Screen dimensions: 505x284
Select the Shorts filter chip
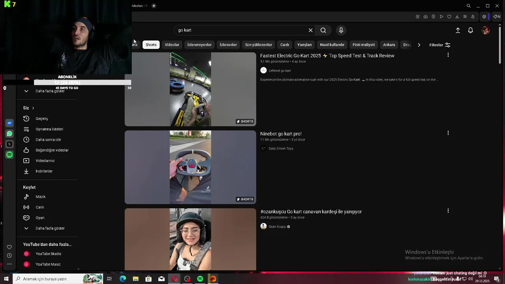151,45
